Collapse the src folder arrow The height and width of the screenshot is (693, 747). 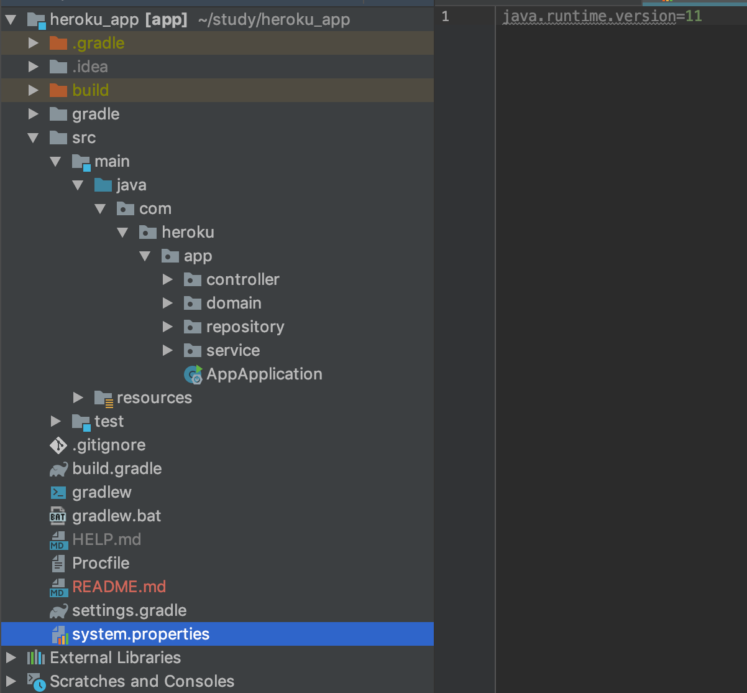coord(34,138)
